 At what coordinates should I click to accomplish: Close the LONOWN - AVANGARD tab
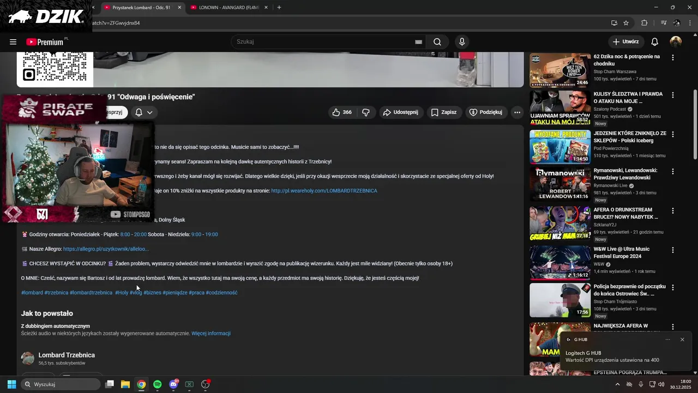click(266, 8)
